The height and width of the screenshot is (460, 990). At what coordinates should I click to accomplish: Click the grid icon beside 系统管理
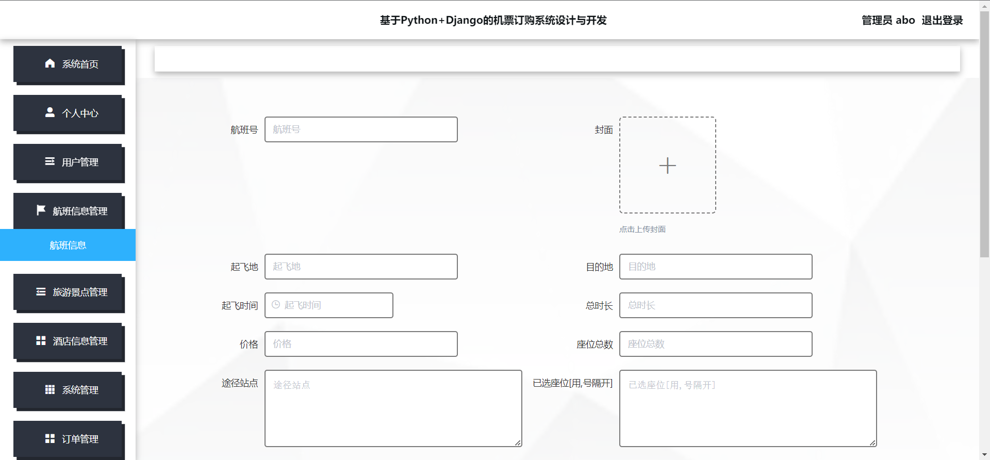pyautogui.click(x=50, y=390)
